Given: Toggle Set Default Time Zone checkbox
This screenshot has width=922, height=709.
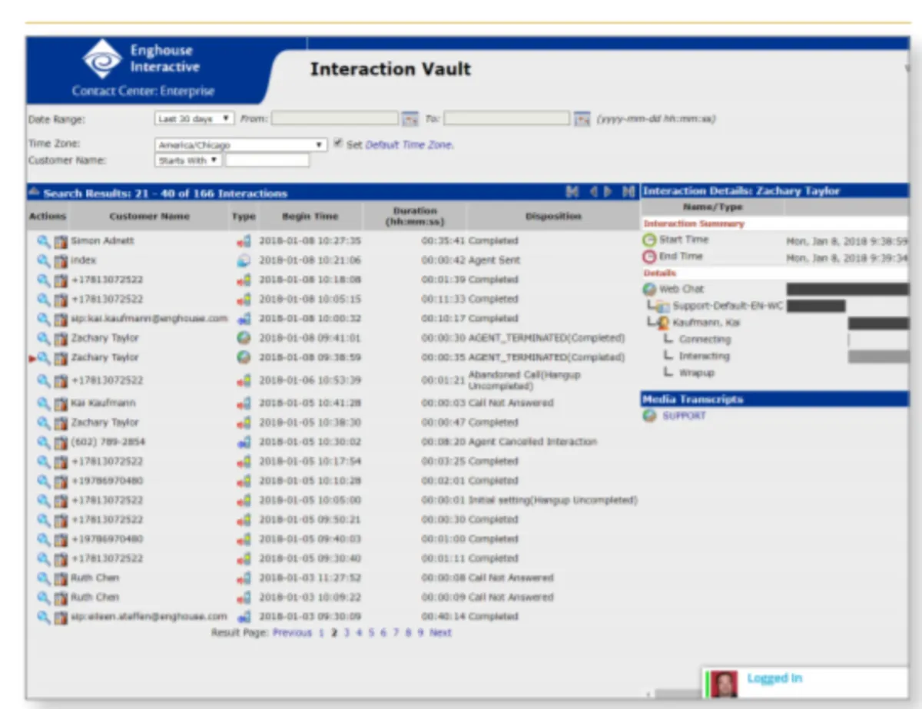Looking at the screenshot, I should (x=339, y=144).
